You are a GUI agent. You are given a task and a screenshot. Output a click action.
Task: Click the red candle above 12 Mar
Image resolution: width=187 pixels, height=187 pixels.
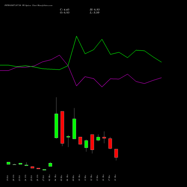tap(92, 142)
